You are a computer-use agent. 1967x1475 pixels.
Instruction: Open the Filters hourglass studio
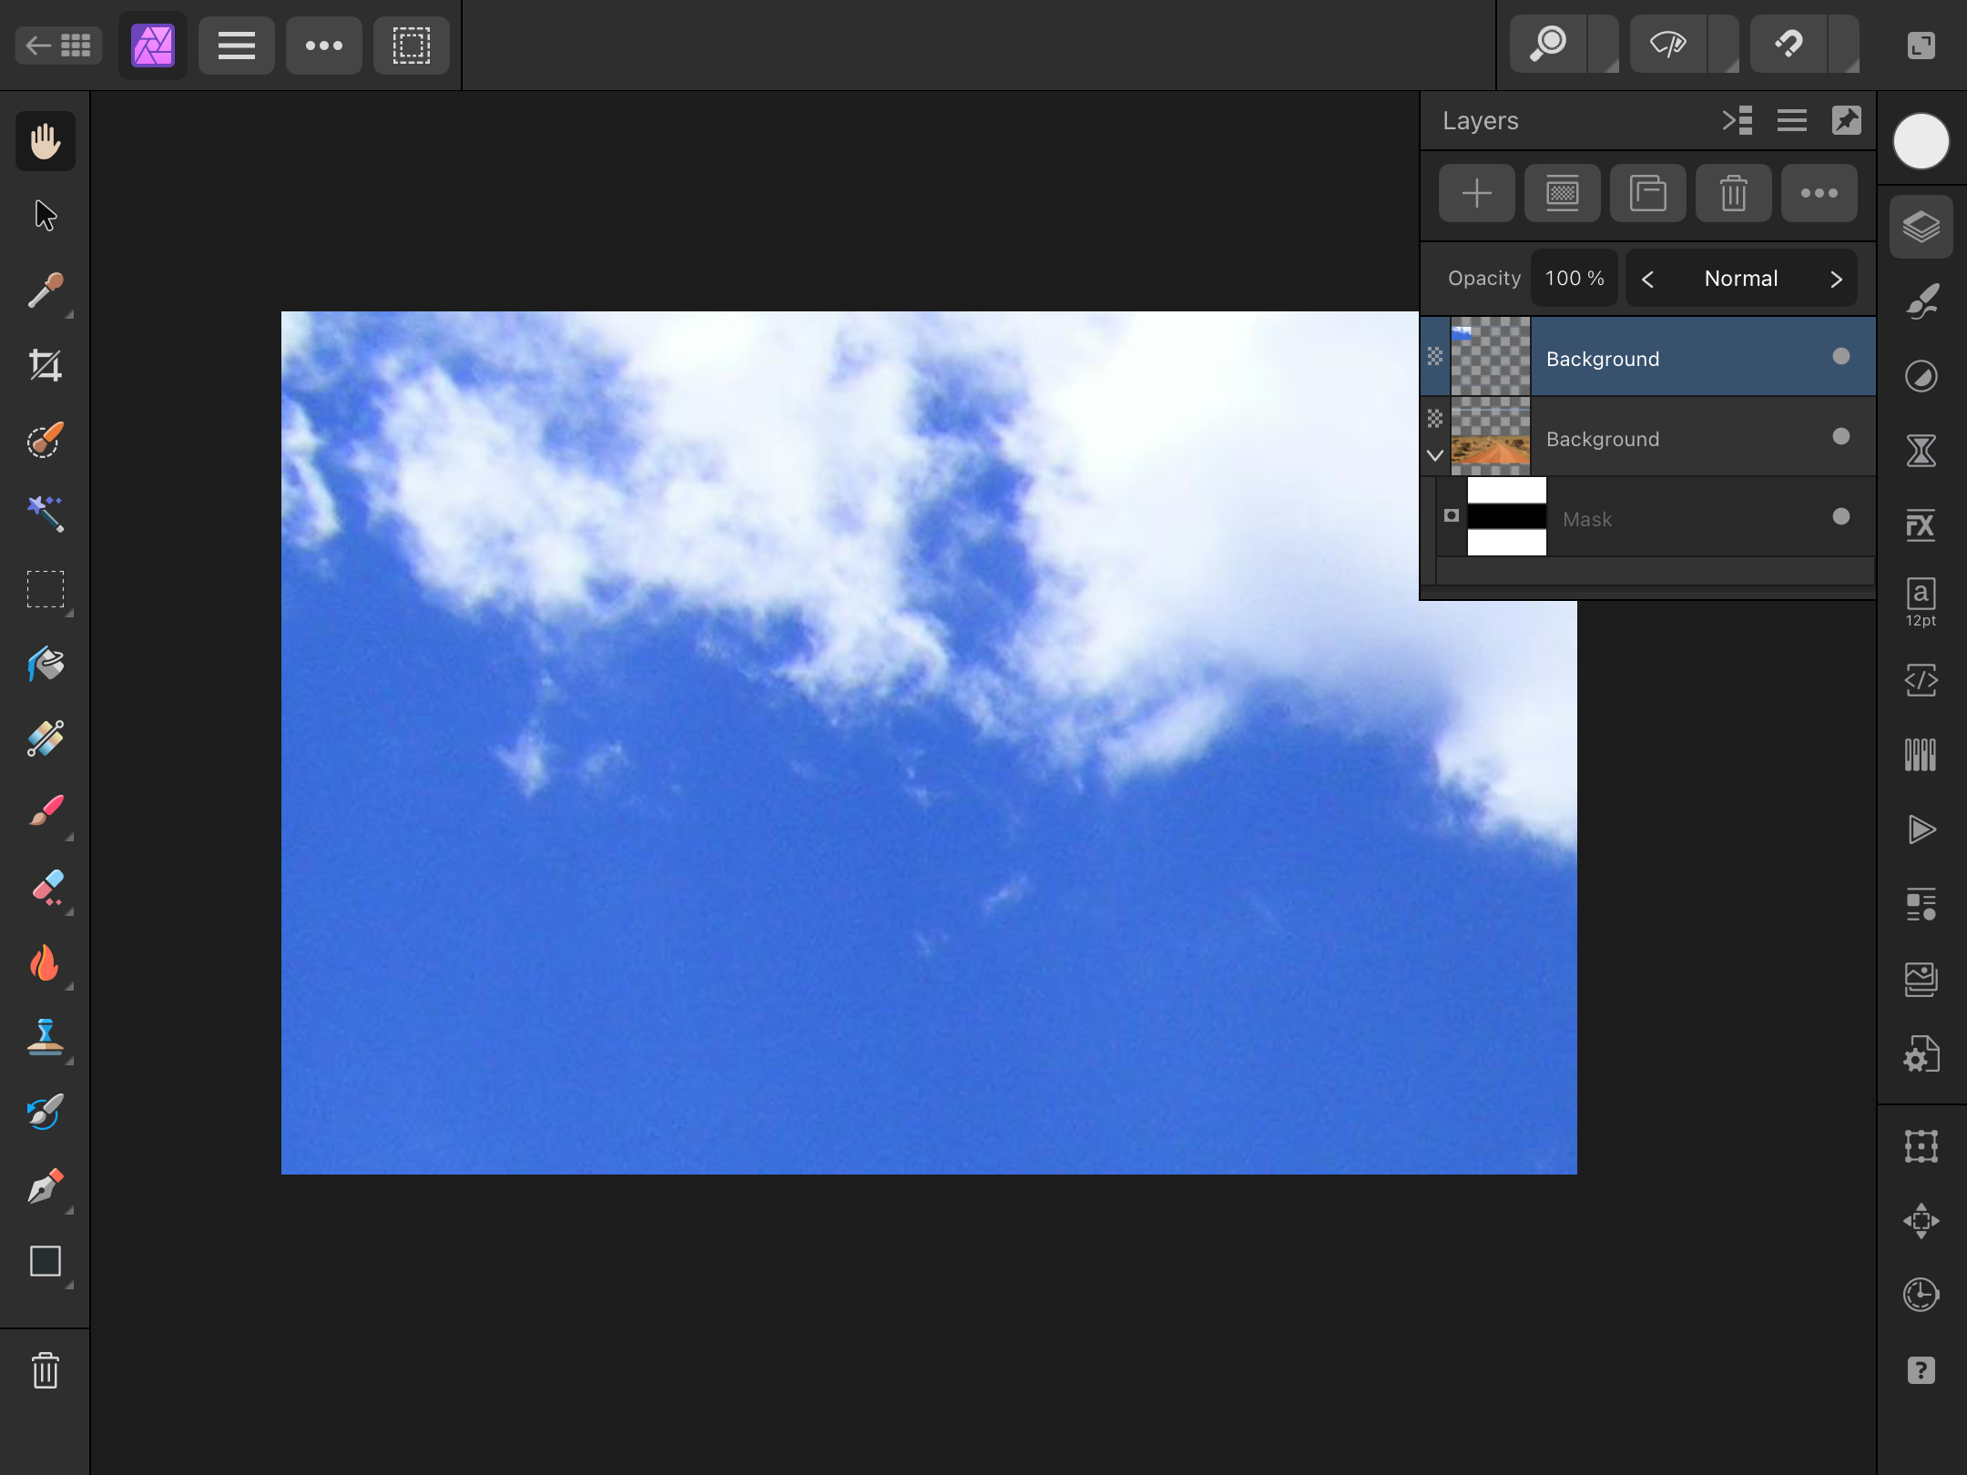point(1921,451)
